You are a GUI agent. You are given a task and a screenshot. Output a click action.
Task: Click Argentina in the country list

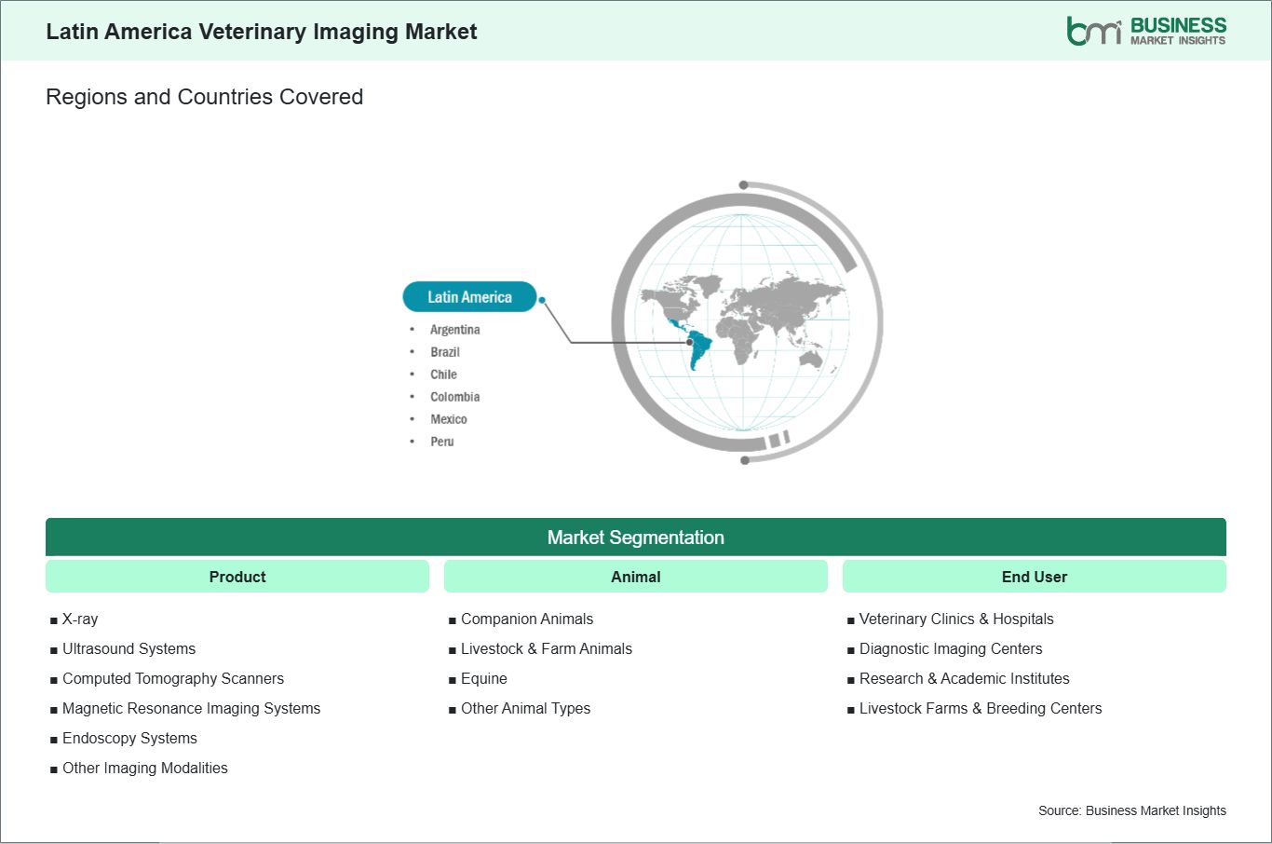(455, 330)
